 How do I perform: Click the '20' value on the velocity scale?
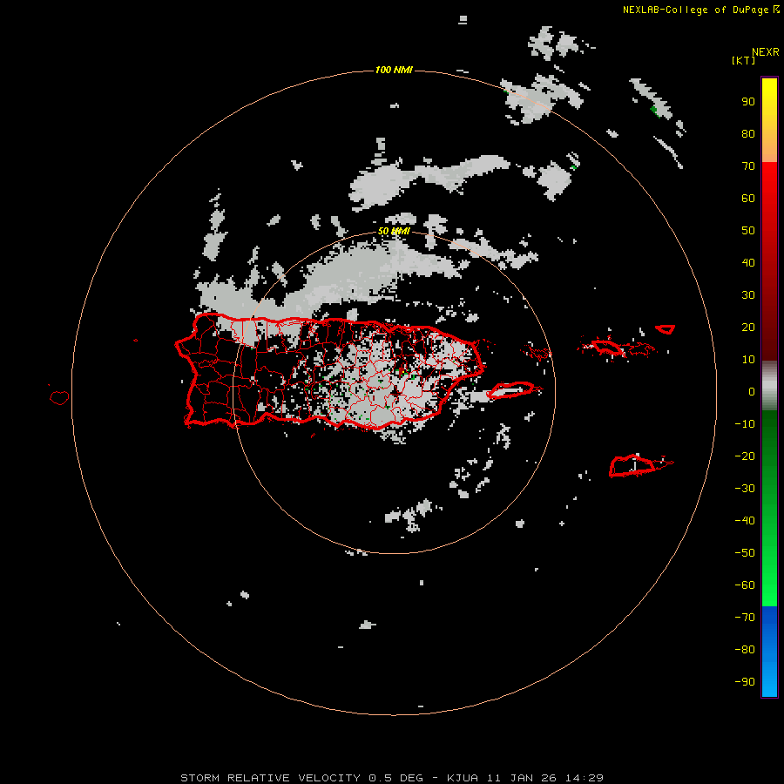748,328
